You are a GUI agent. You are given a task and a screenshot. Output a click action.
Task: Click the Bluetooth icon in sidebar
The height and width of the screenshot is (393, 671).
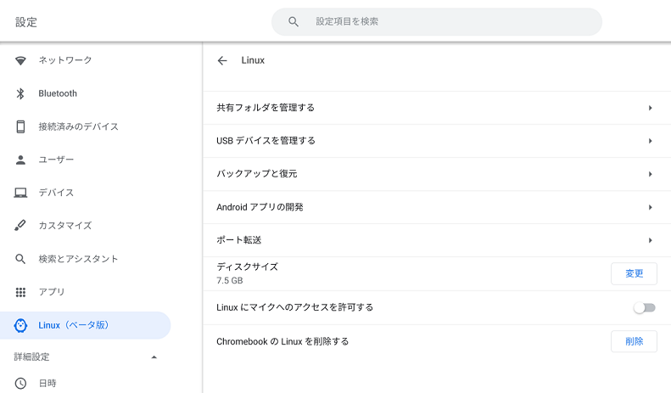click(x=20, y=93)
